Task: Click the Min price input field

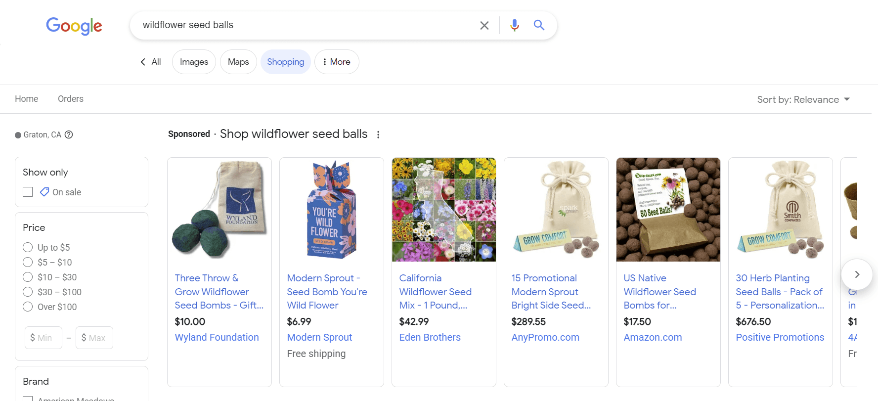Action: pos(43,337)
